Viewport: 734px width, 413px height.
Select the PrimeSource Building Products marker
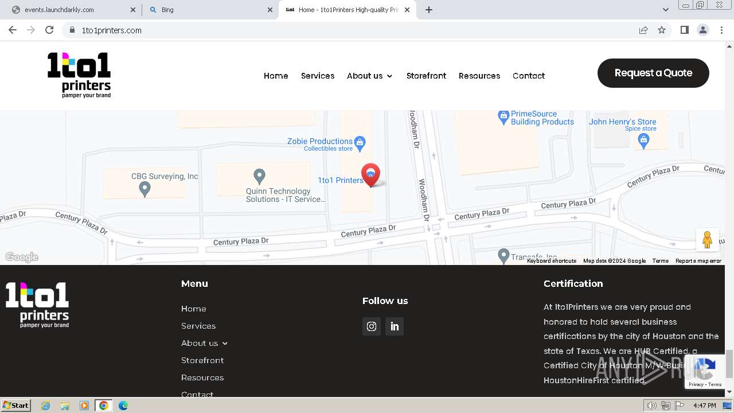(503, 118)
